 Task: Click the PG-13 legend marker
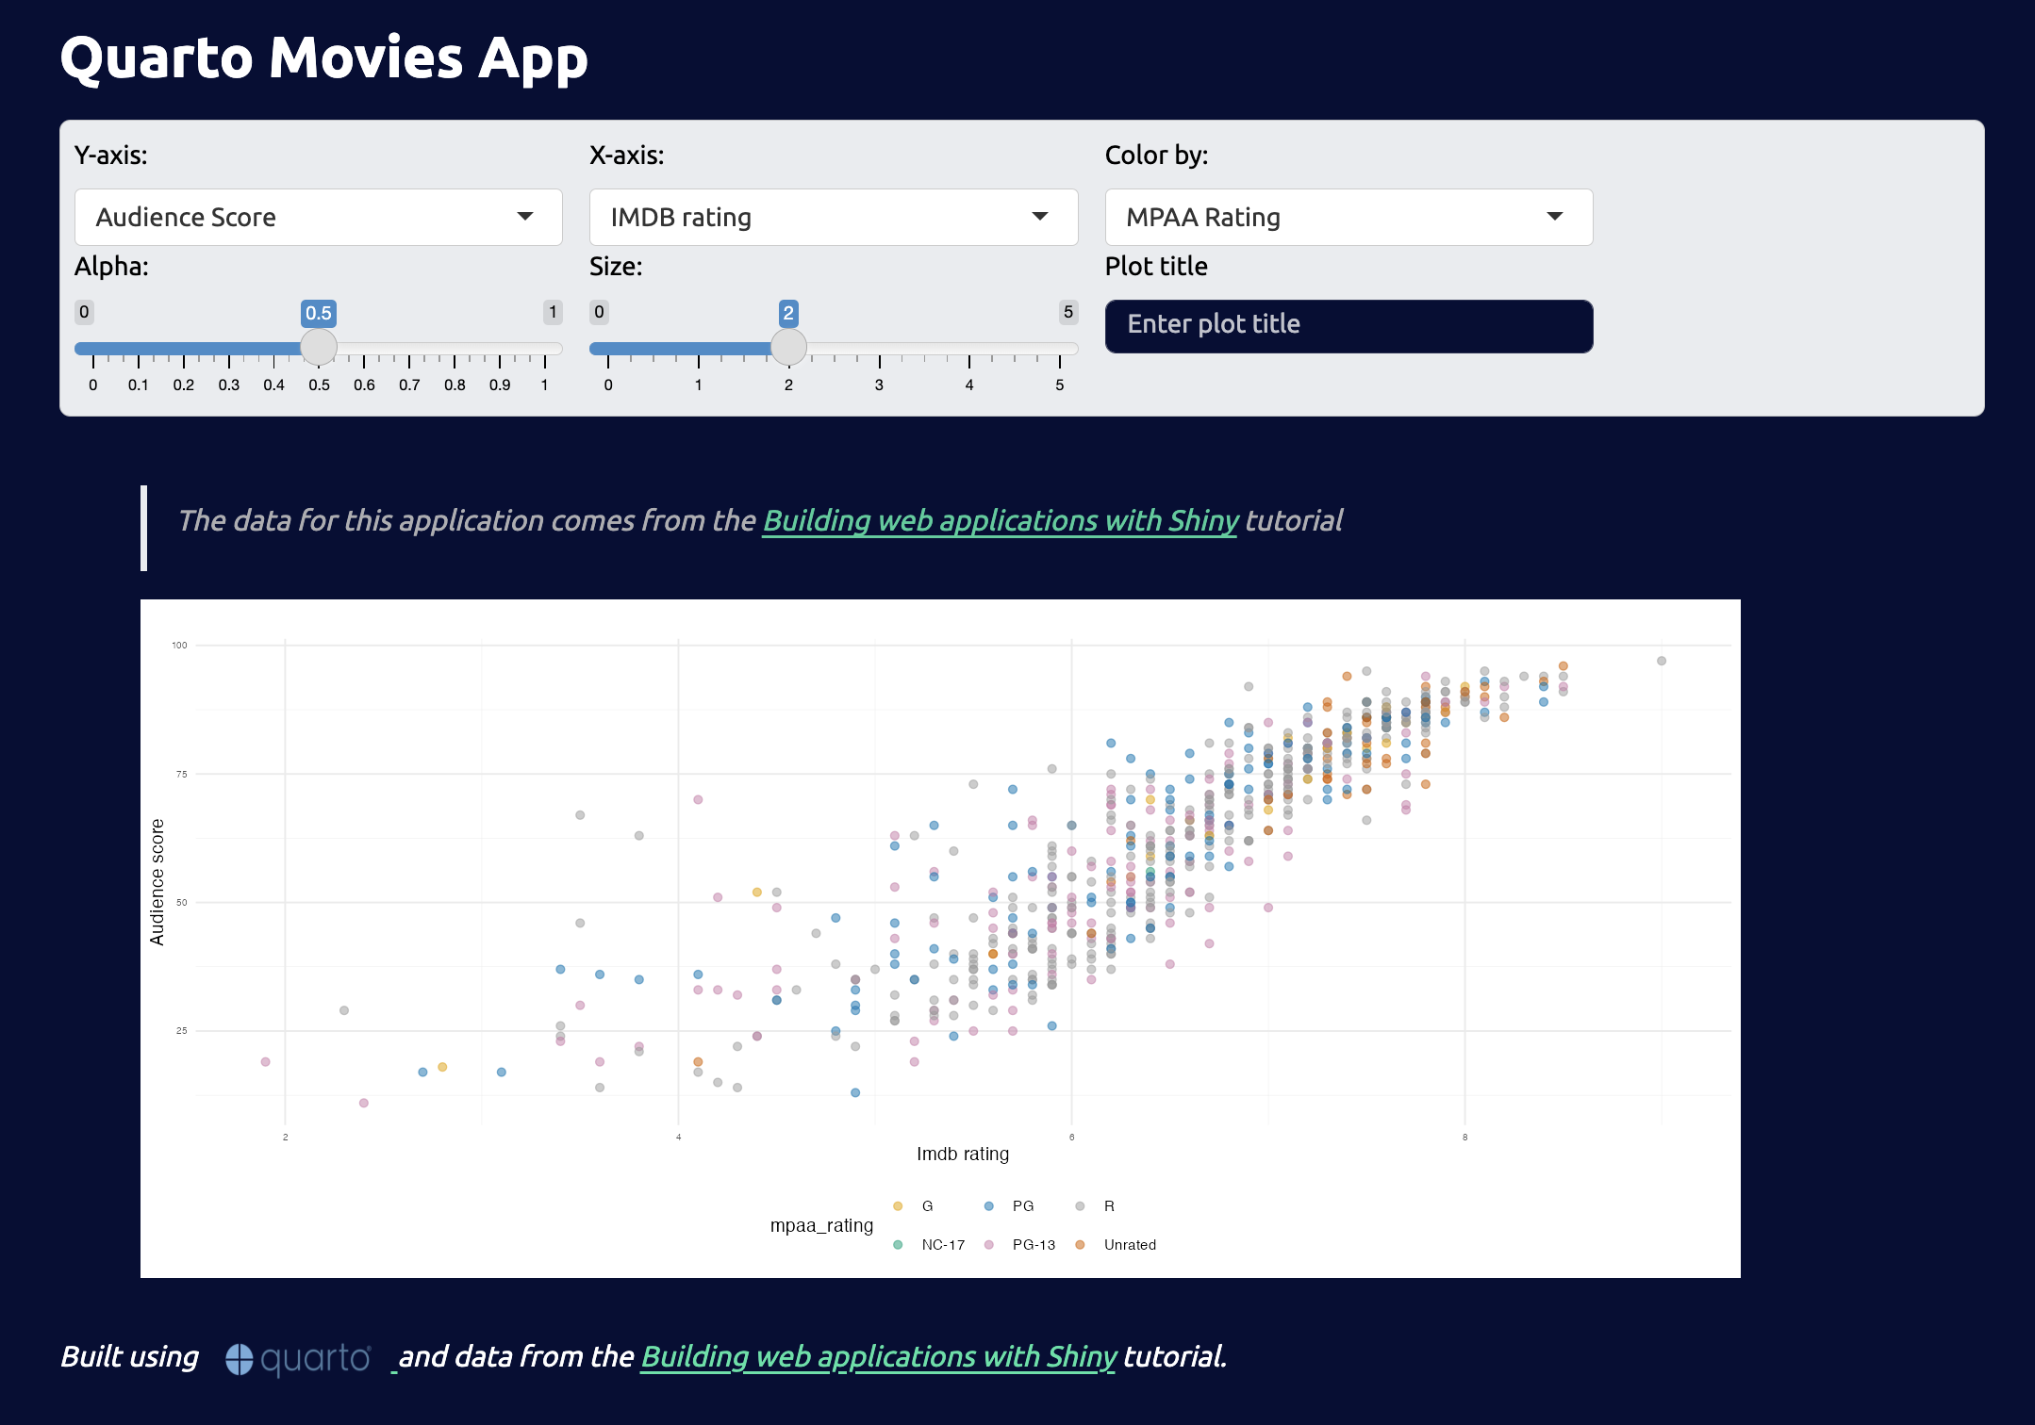[x=988, y=1244]
